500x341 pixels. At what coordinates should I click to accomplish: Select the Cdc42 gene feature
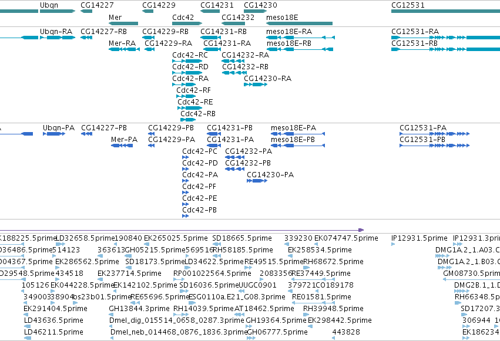pos(187,23)
